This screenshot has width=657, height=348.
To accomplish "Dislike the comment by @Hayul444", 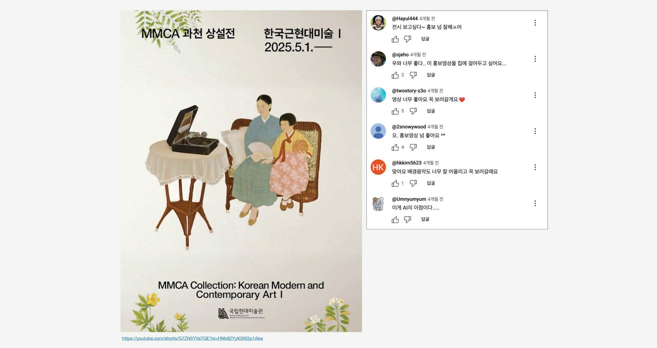I will 408,39.
